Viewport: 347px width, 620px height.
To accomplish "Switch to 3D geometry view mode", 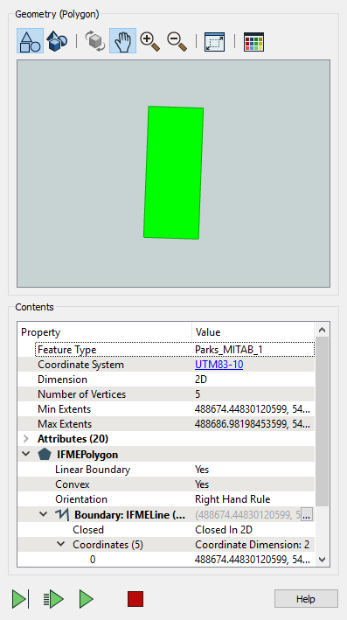I will pyautogui.click(x=57, y=41).
